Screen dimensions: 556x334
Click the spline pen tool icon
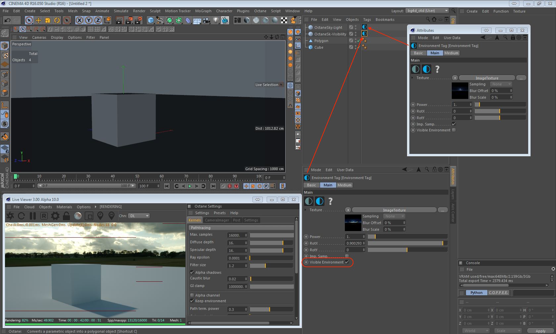coord(160,20)
